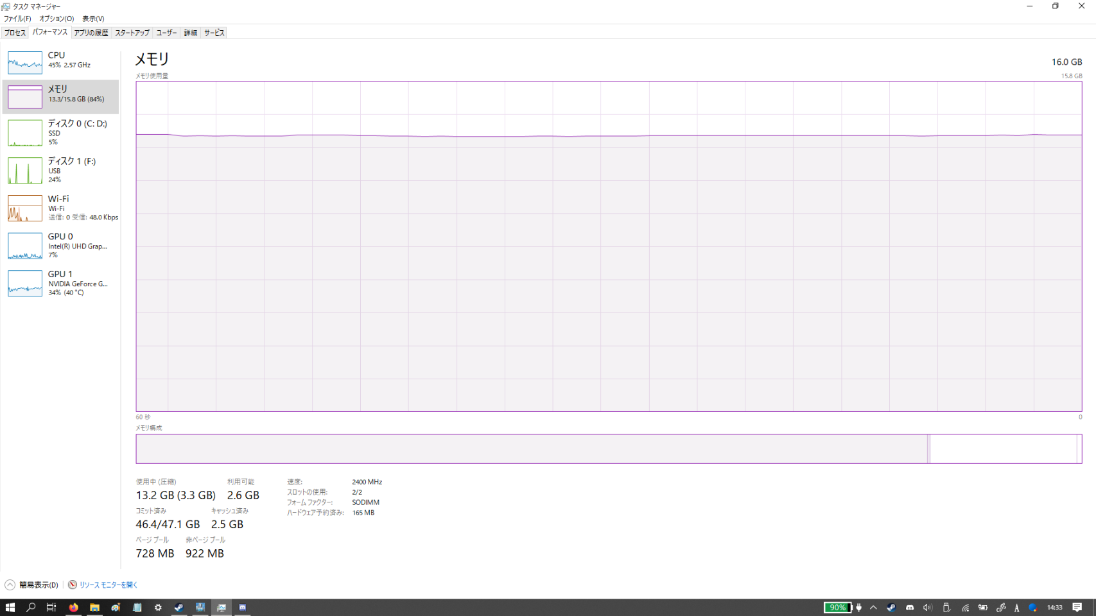This screenshot has height=616, width=1096.
Task: Open the Action Center notification icon
Action: [1077, 608]
